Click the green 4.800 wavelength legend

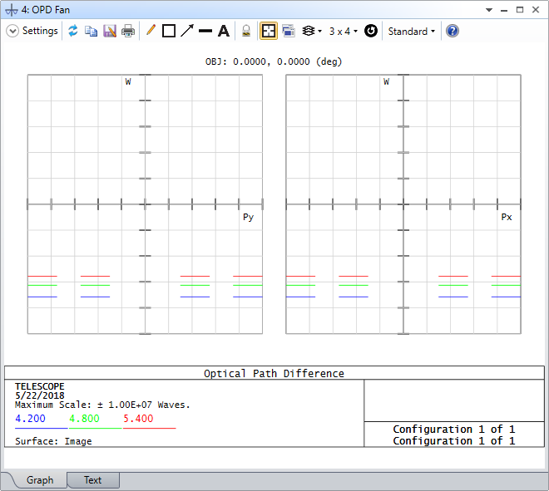pos(84,419)
